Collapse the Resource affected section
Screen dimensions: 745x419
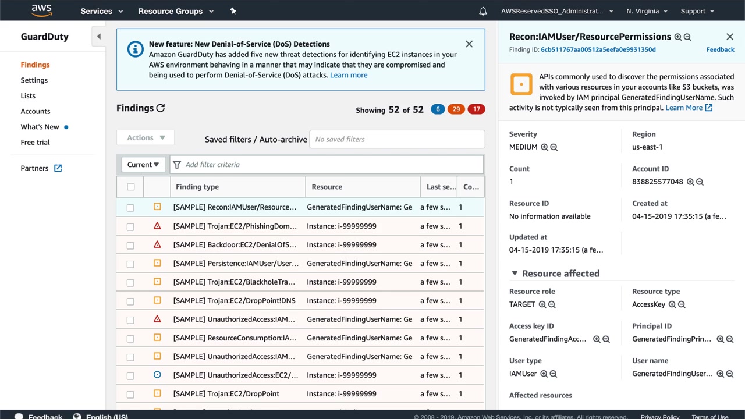(x=515, y=274)
